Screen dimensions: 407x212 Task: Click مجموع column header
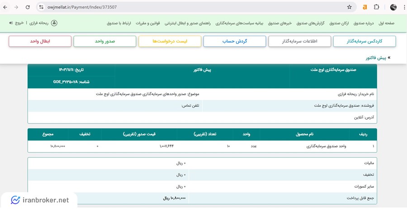(48, 134)
